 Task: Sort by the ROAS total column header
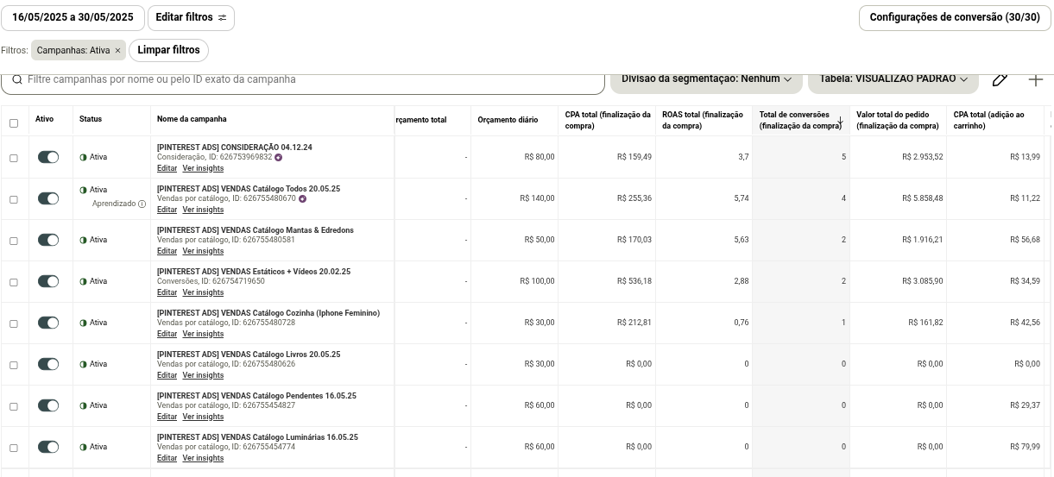(703, 120)
